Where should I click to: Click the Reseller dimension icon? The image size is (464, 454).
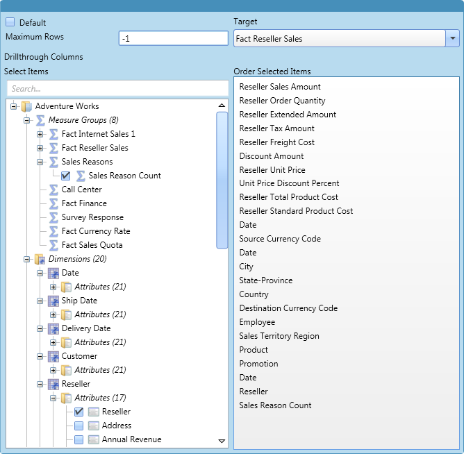pos(53,384)
